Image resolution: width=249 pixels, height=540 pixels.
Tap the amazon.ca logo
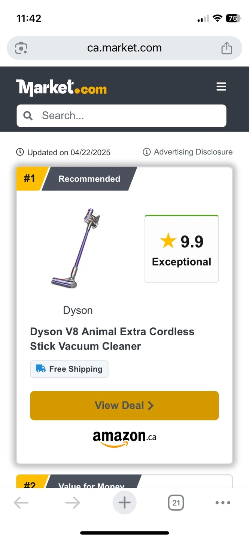pyautogui.click(x=124, y=438)
